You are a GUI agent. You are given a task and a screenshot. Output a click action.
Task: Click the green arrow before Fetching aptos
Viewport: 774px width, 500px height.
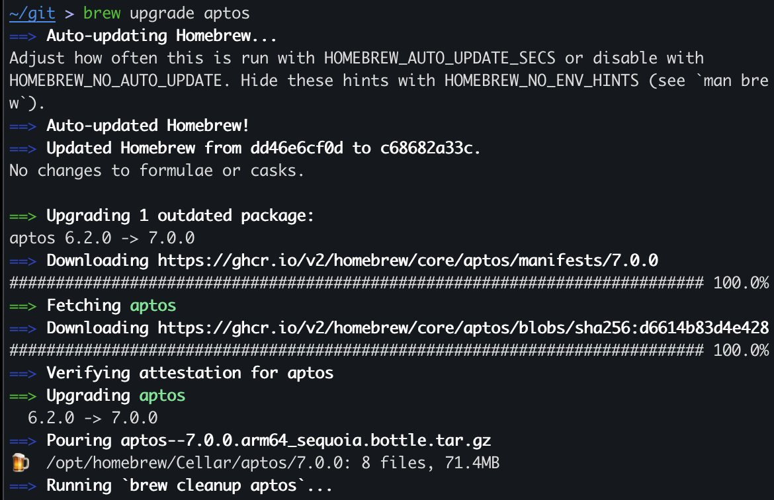22,306
